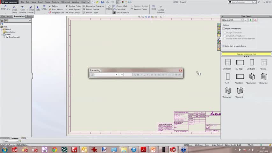Select the Magnetic Line tool
272x153 pixels.
[x=56, y=13]
